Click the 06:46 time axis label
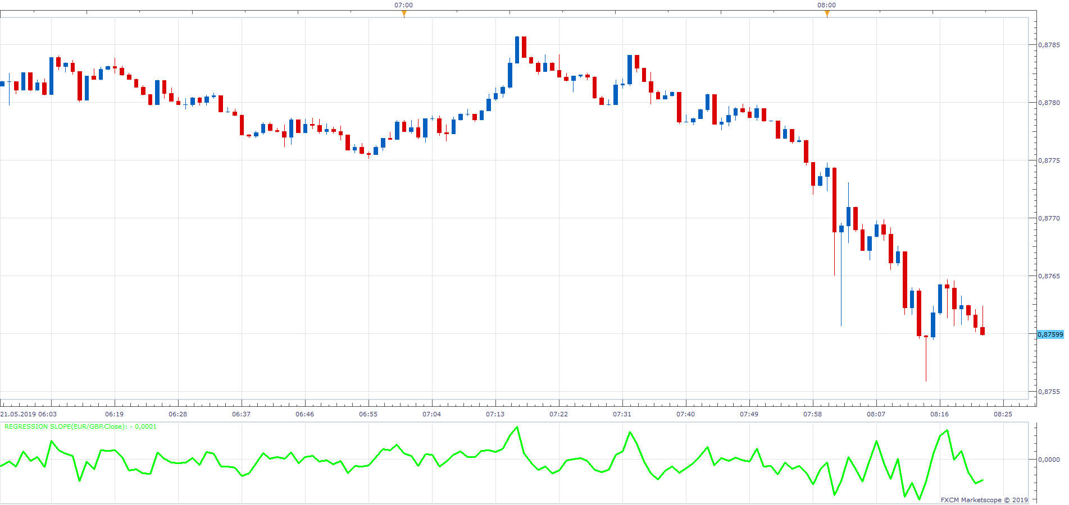The image size is (1069, 505). (x=305, y=414)
